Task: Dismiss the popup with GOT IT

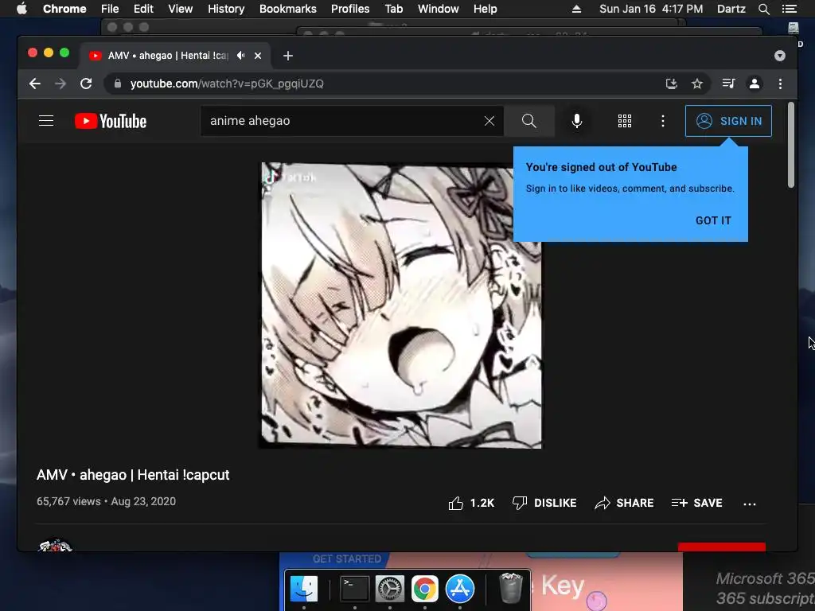Action: (x=713, y=220)
